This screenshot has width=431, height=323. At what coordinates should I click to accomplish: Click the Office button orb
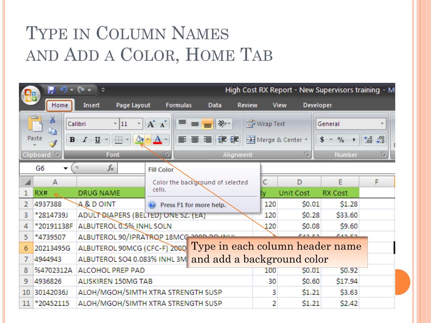31,95
